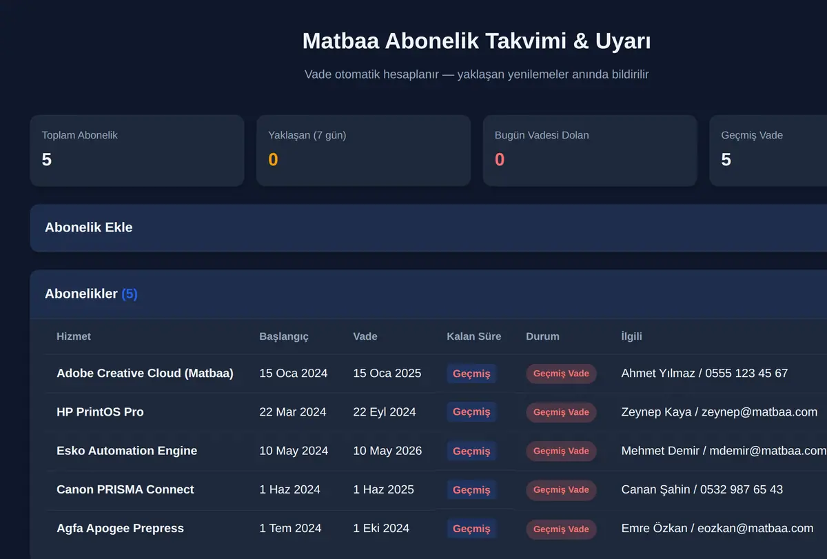Screen dimensions: 827x559
Task: Select the Bugün Vadesi Dolan card
Action: click(x=590, y=150)
